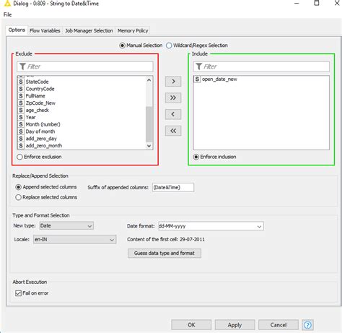
Task: Open the File menu
Action: pyautogui.click(x=7, y=14)
